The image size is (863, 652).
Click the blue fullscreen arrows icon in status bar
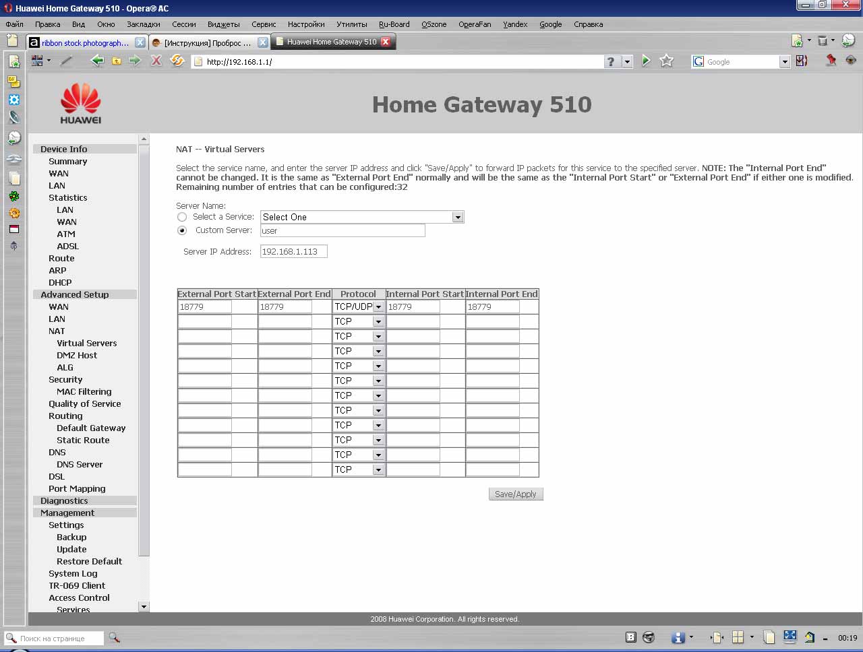pyautogui.click(x=790, y=637)
